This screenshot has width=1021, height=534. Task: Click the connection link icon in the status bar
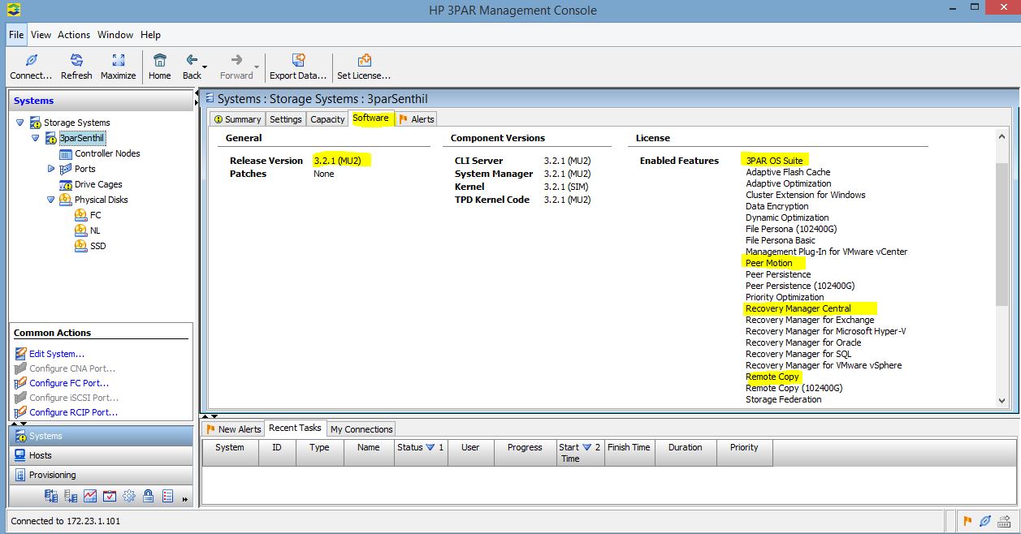(984, 521)
